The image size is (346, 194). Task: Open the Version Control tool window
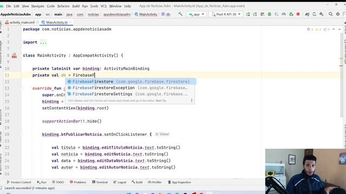pyautogui.click(x=19, y=182)
